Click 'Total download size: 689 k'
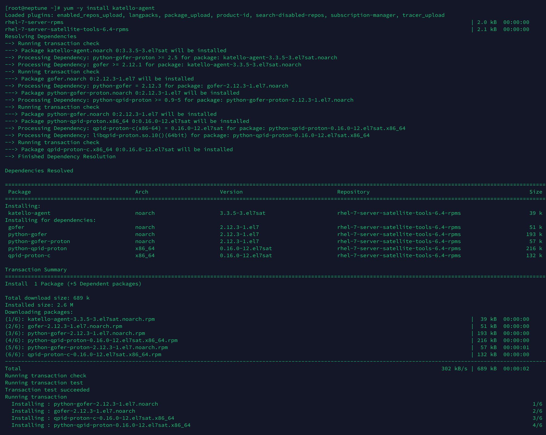This screenshot has height=435, width=546. [47, 298]
